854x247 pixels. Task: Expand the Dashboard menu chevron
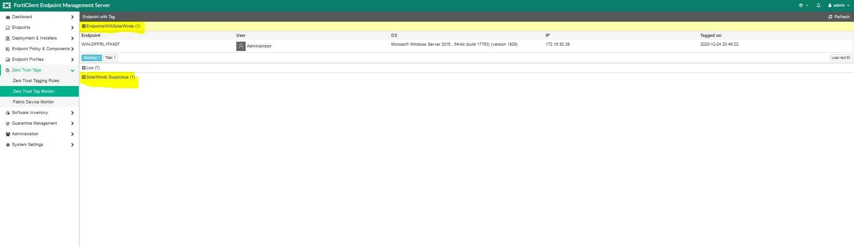(x=73, y=17)
